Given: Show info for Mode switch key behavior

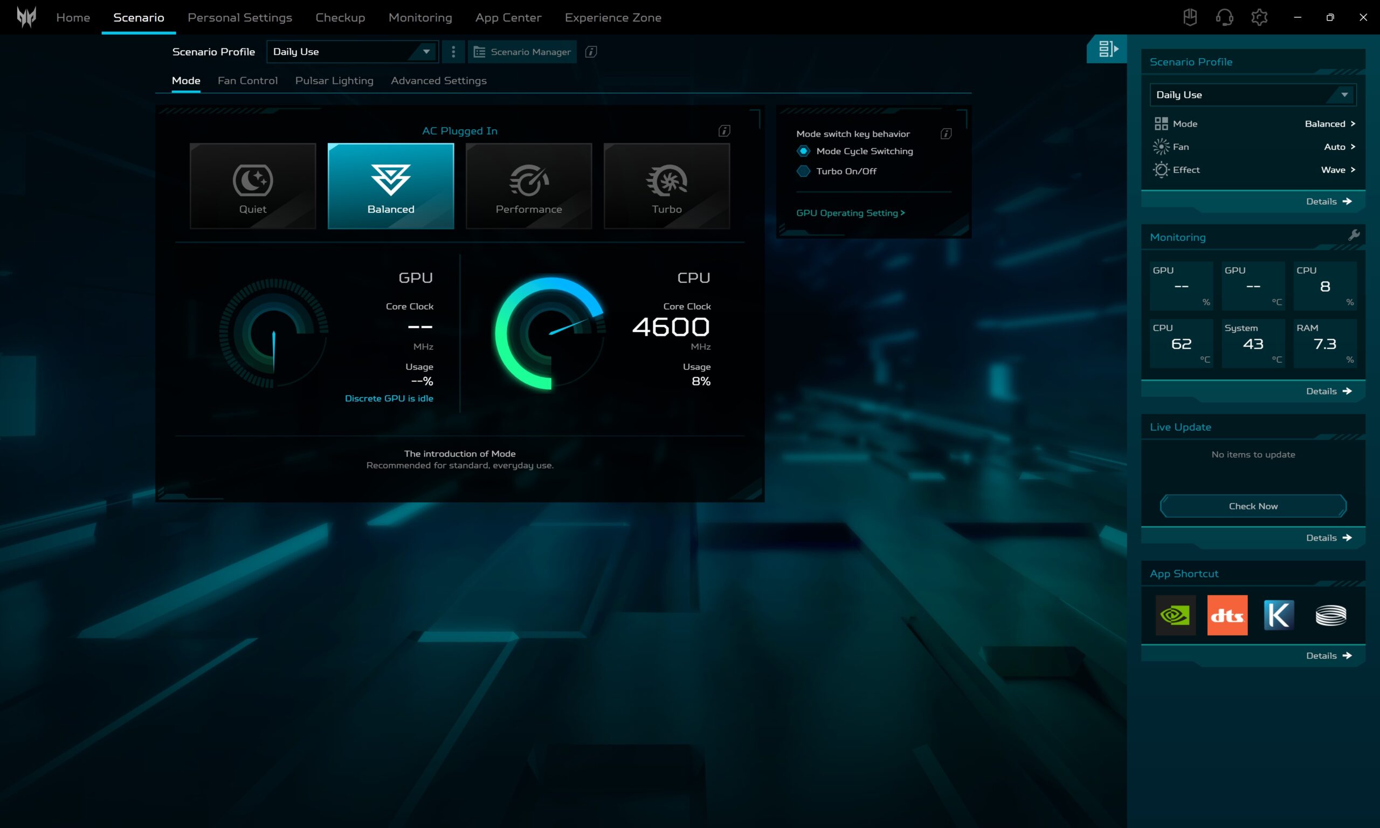Looking at the screenshot, I should click(x=946, y=134).
